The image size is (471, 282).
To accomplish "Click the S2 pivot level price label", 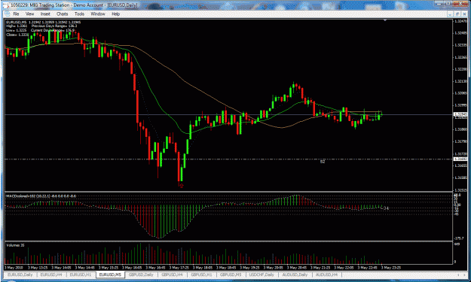I will click(460, 159).
